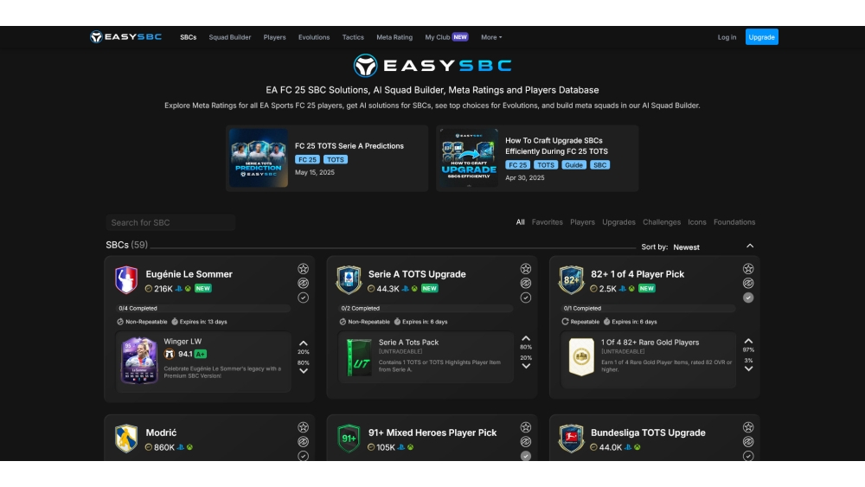Open Evolutions in the navbar
Image resolution: width=865 pixels, height=487 pixels.
(314, 37)
